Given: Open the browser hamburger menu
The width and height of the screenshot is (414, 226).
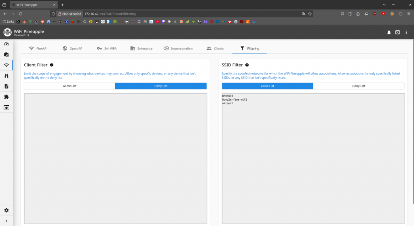Looking at the screenshot, I should point(409,14).
